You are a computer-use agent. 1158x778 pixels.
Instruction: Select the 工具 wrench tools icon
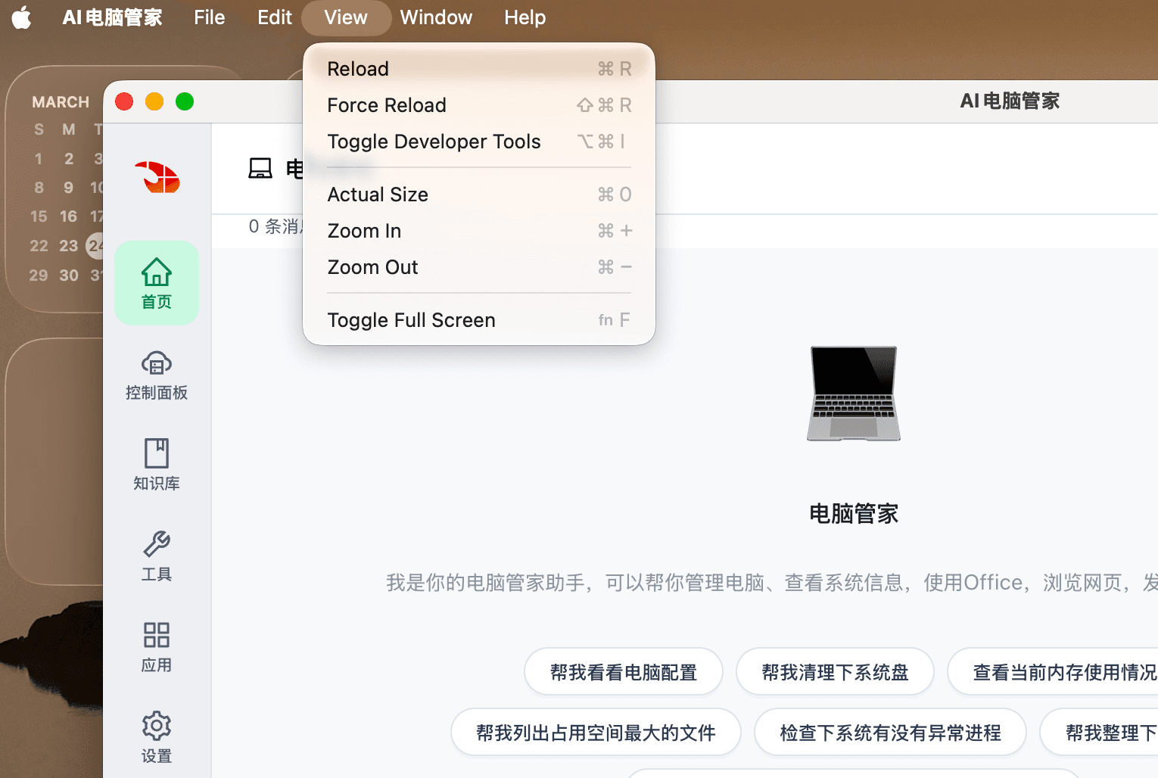click(x=157, y=555)
